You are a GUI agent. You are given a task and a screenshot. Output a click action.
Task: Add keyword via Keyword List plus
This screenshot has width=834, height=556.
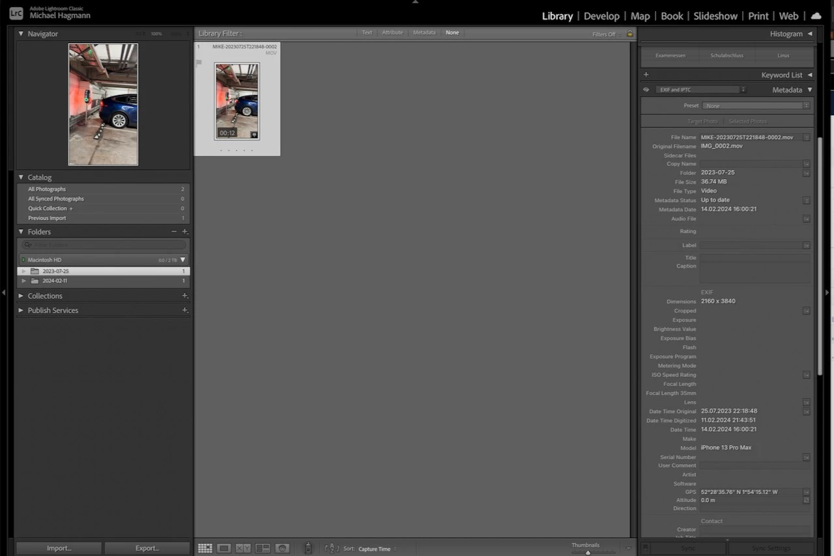pyautogui.click(x=646, y=75)
